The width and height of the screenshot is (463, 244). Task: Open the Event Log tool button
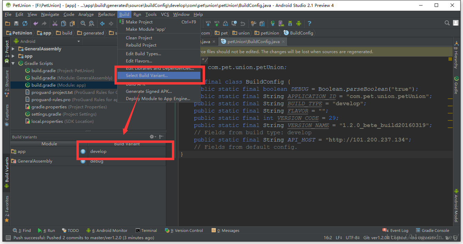[396, 231]
